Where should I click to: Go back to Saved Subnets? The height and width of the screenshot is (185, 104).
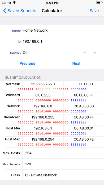point(20,11)
